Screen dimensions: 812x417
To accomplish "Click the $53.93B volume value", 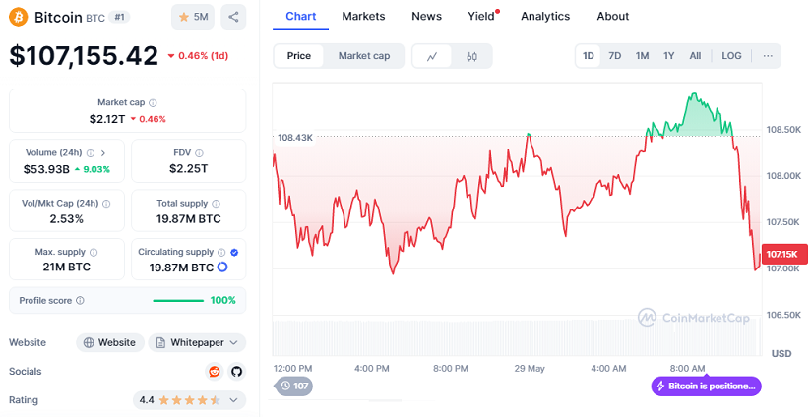I will click(x=46, y=169).
